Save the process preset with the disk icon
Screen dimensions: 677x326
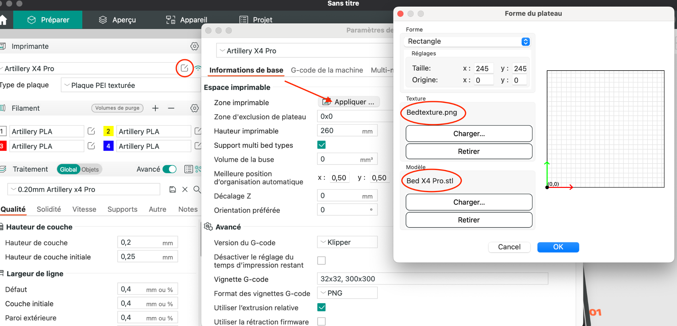click(173, 189)
